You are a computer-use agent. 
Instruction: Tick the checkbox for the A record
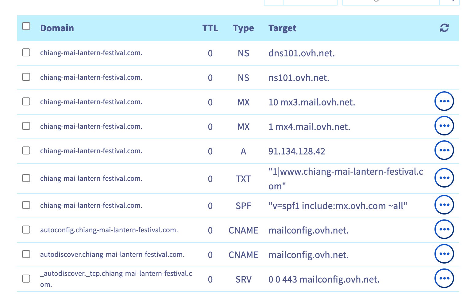26,150
